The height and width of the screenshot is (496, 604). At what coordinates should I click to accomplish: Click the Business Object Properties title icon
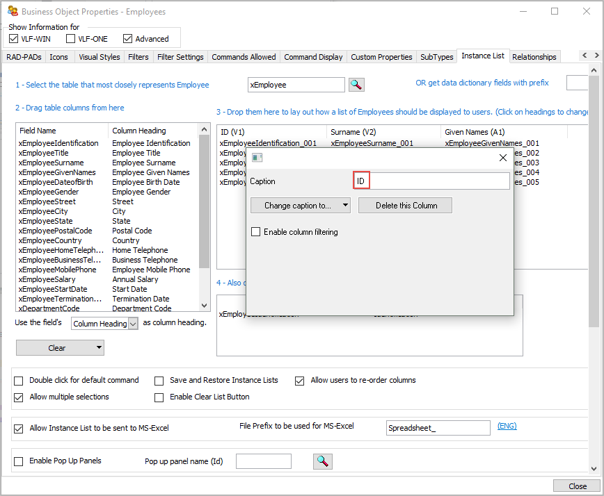(x=12, y=11)
